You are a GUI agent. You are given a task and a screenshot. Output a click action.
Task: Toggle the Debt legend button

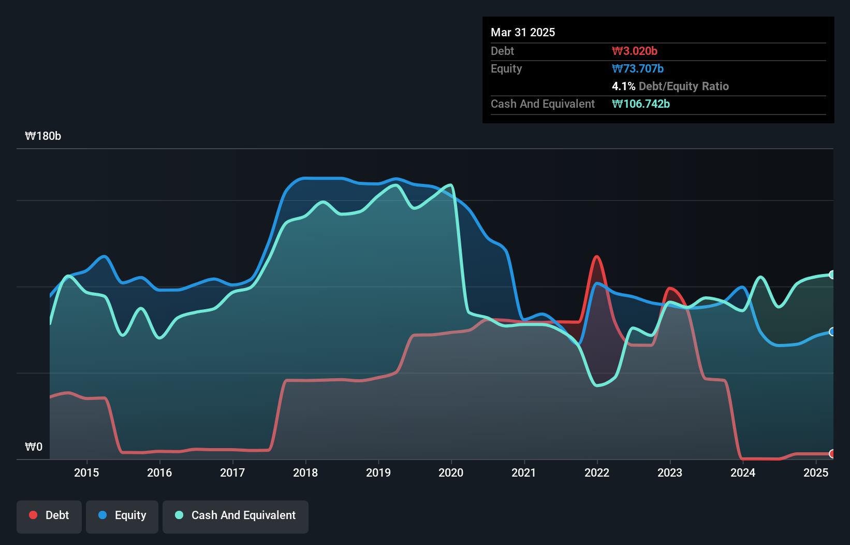tap(49, 517)
